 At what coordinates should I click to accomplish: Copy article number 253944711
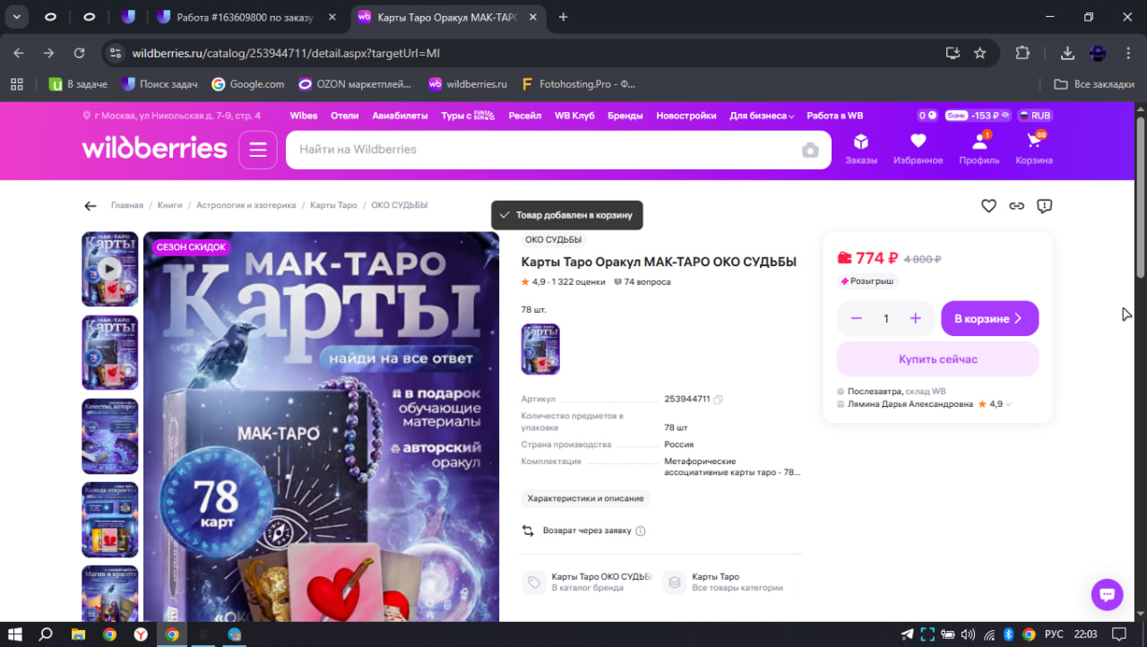[x=718, y=400]
